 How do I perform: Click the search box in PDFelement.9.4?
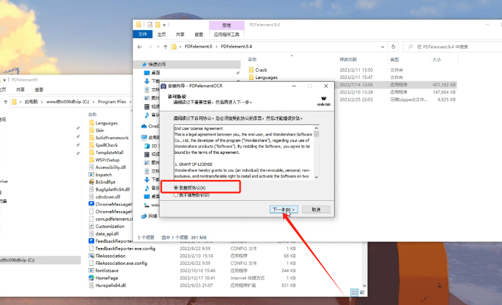[x=453, y=46]
